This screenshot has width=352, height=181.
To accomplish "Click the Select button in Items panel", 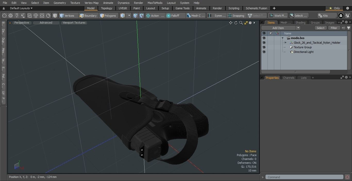I will coord(321,28).
